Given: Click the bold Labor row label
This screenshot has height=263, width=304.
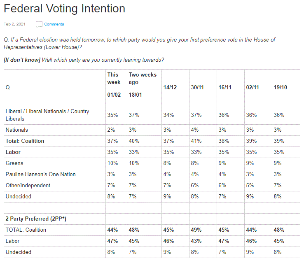Looking at the screenshot, I should [13, 152].
